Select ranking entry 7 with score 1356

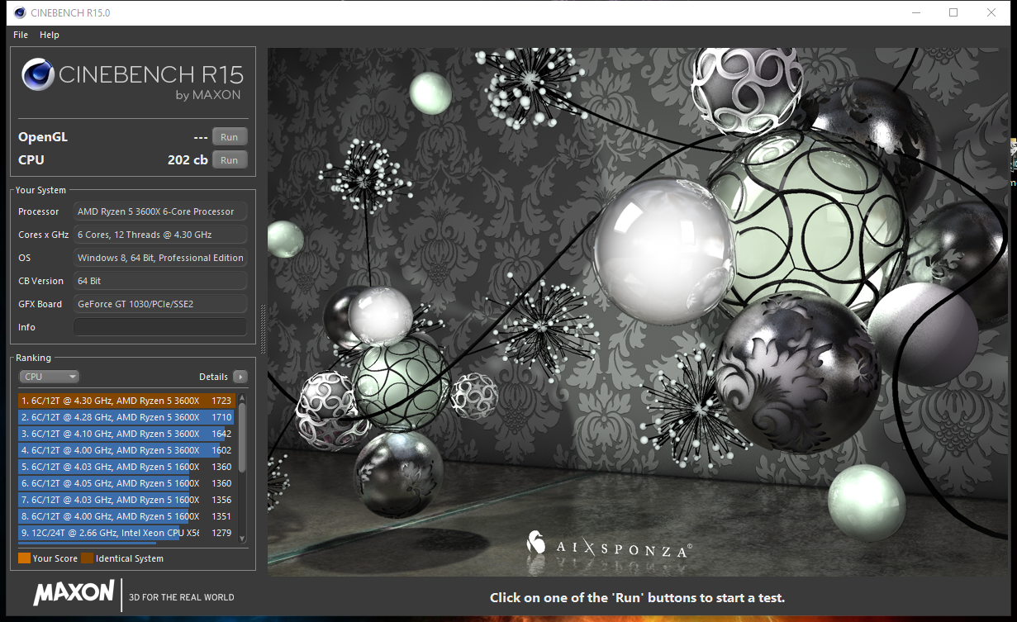click(x=126, y=500)
